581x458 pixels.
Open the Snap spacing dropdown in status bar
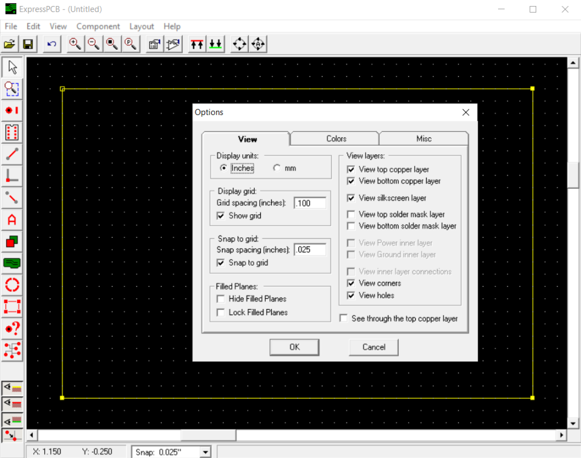[206, 451]
